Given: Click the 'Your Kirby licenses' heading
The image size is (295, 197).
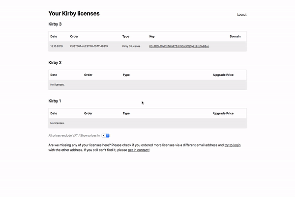Looking at the screenshot, I should (74, 14).
